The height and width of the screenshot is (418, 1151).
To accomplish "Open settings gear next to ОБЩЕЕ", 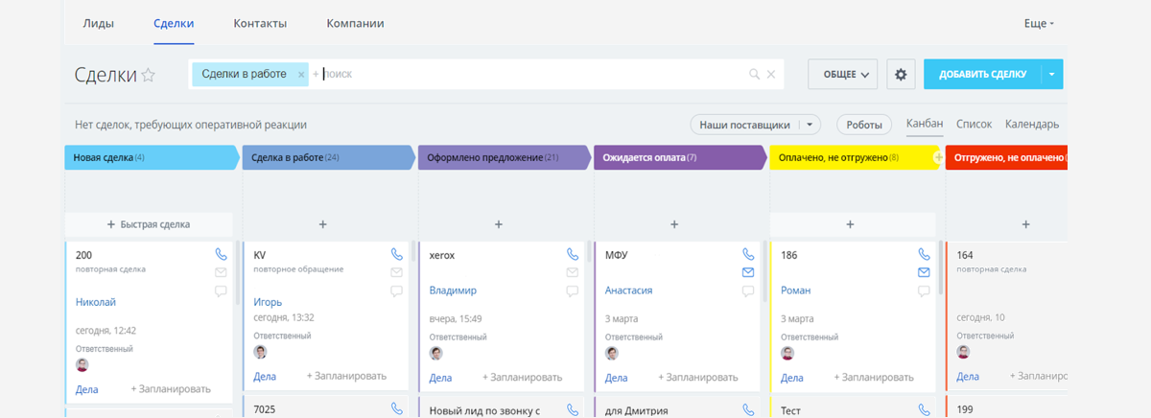I will click(900, 74).
